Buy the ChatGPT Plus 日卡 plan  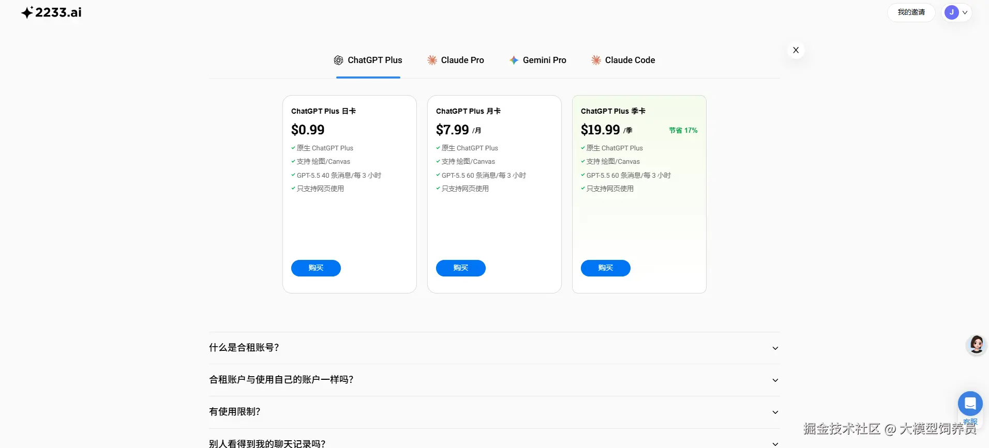pyautogui.click(x=316, y=268)
